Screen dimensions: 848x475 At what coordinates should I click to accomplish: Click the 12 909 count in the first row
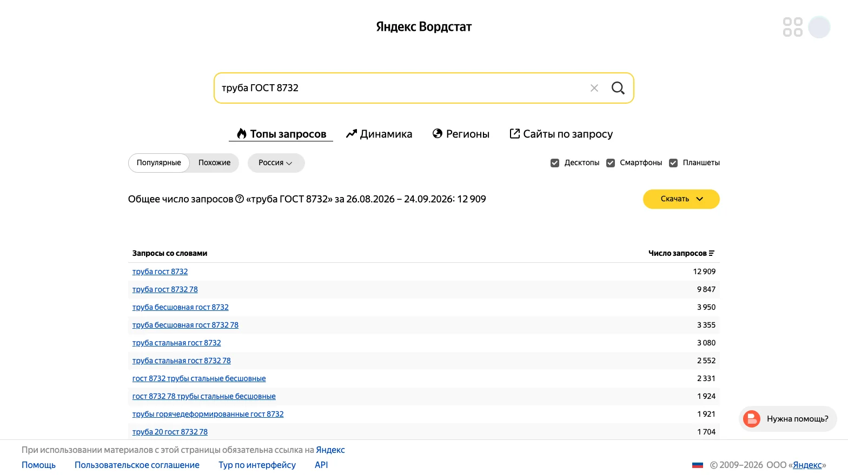pyautogui.click(x=704, y=272)
